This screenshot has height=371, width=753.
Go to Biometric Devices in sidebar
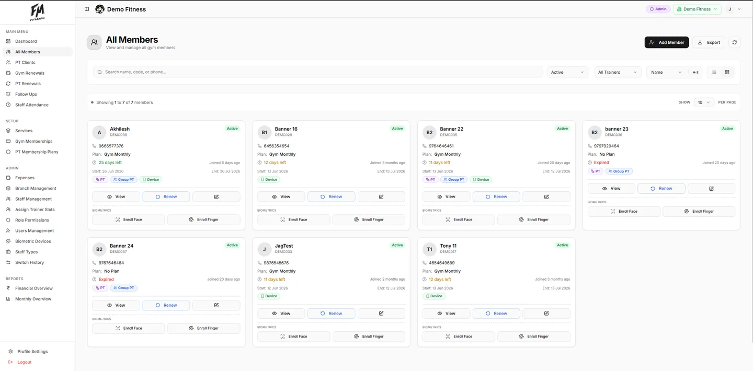(33, 241)
